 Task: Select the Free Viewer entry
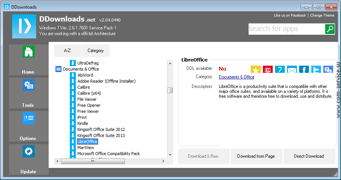click(88, 111)
